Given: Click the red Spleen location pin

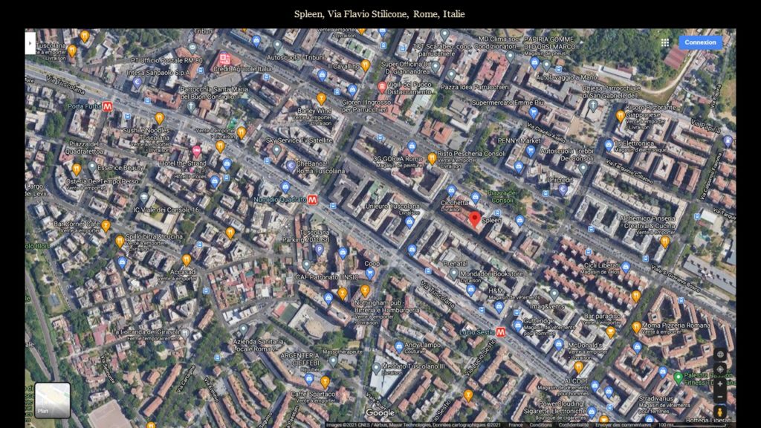Looking at the screenshot, I should click(475, 219).
